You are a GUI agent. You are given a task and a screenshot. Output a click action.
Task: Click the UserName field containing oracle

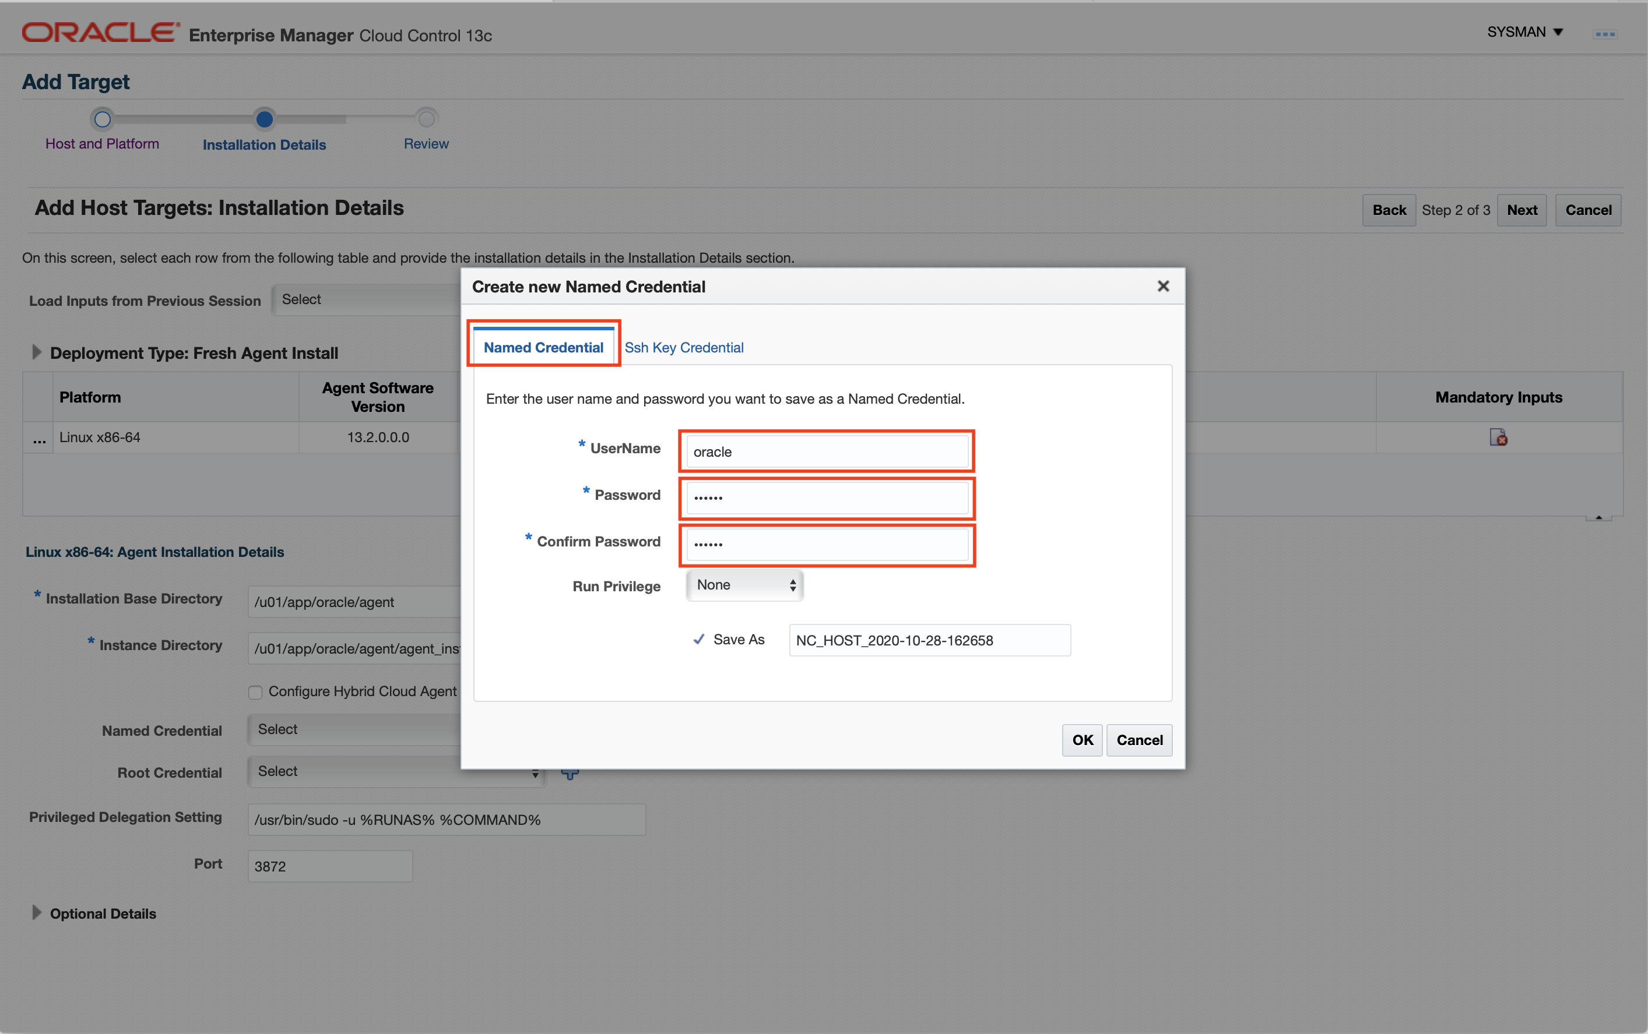coord(827,451)
